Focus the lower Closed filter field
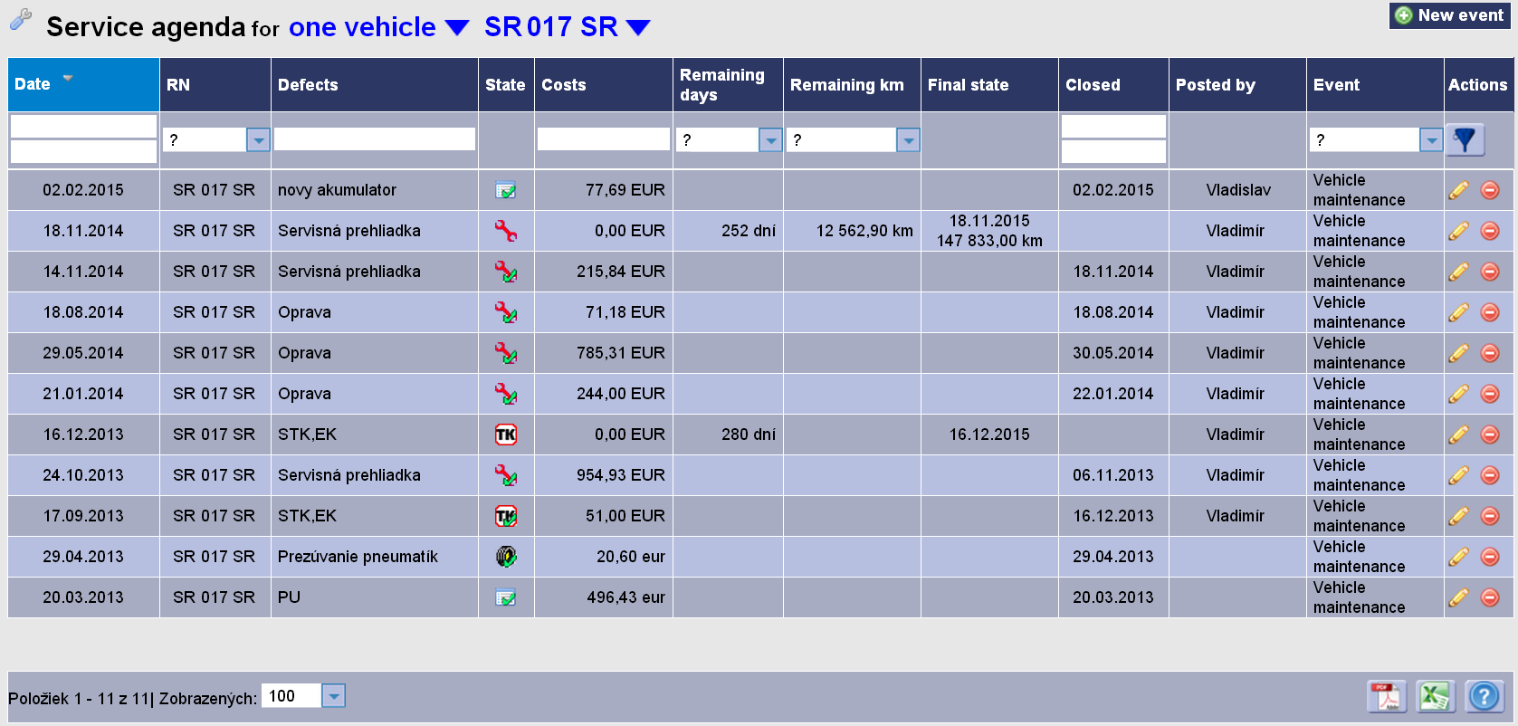 pos(1113,151)
